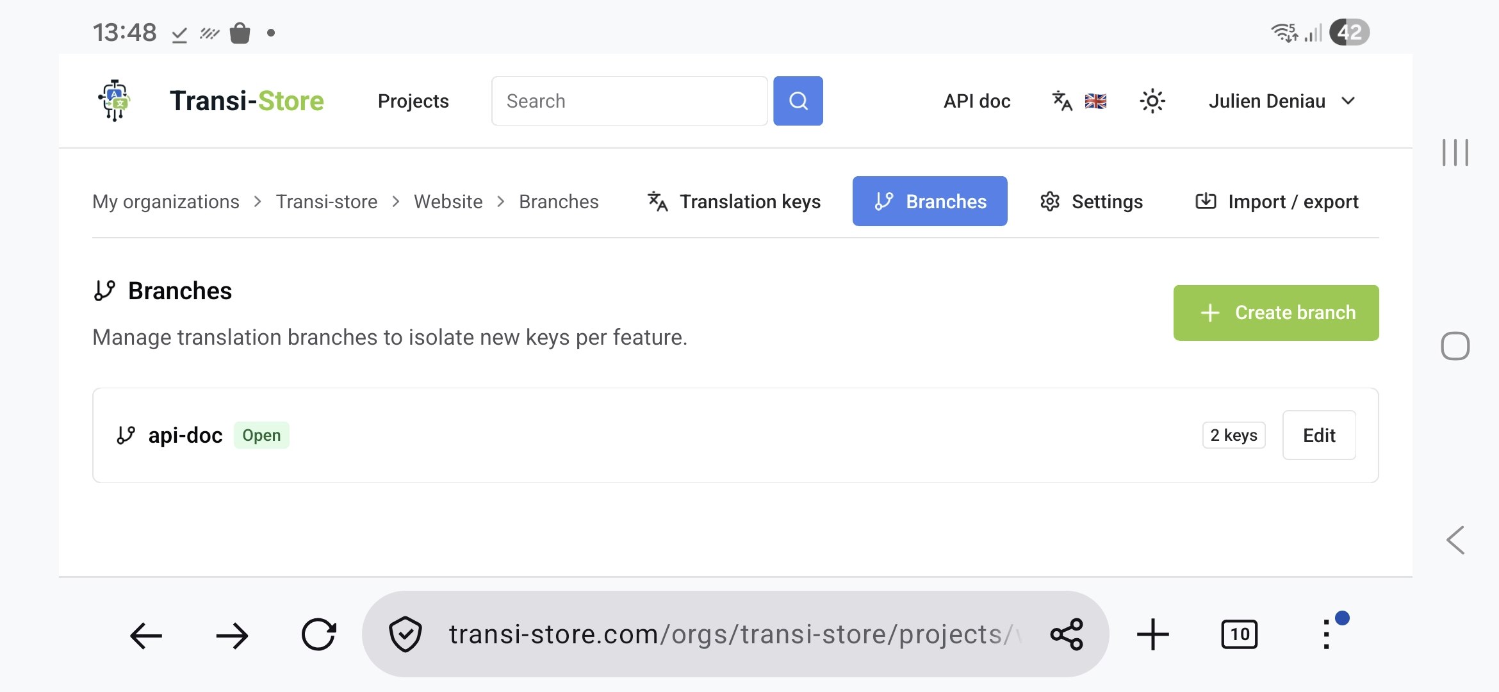Open the language translation icon

coord(1061,101)
